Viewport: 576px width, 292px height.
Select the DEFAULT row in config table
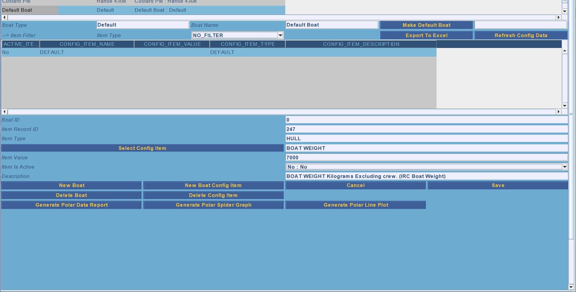(121, 52)
